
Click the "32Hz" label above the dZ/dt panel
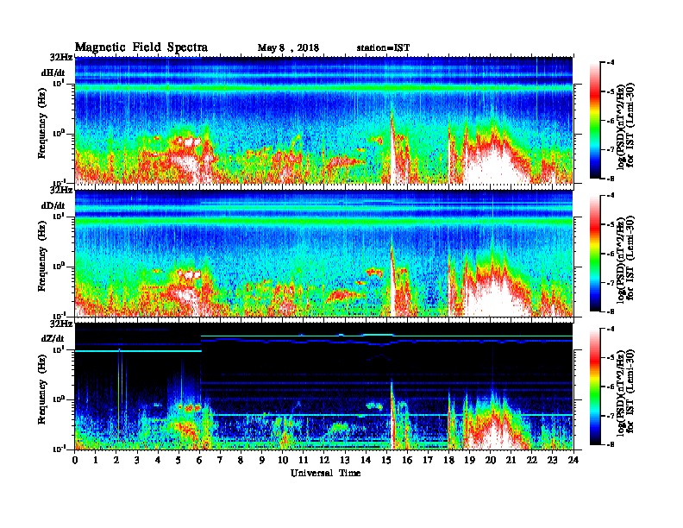(61, 324)
